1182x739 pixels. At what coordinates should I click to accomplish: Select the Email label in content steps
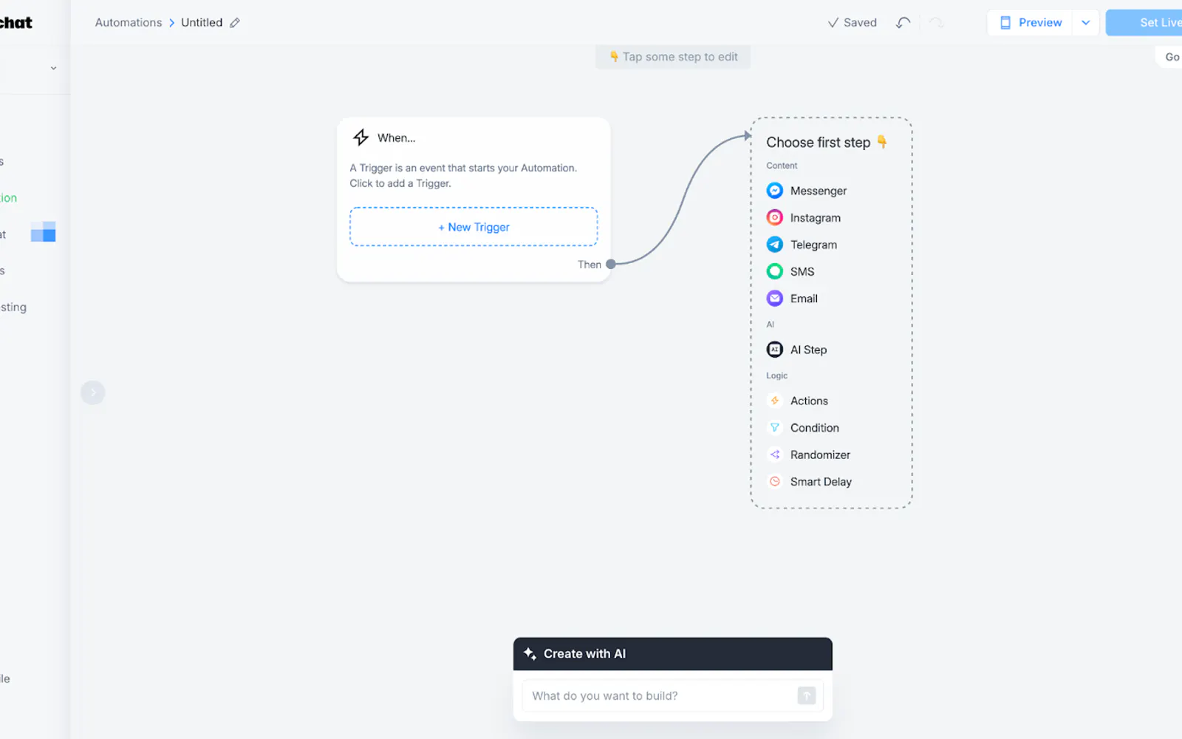click(804, 299)
